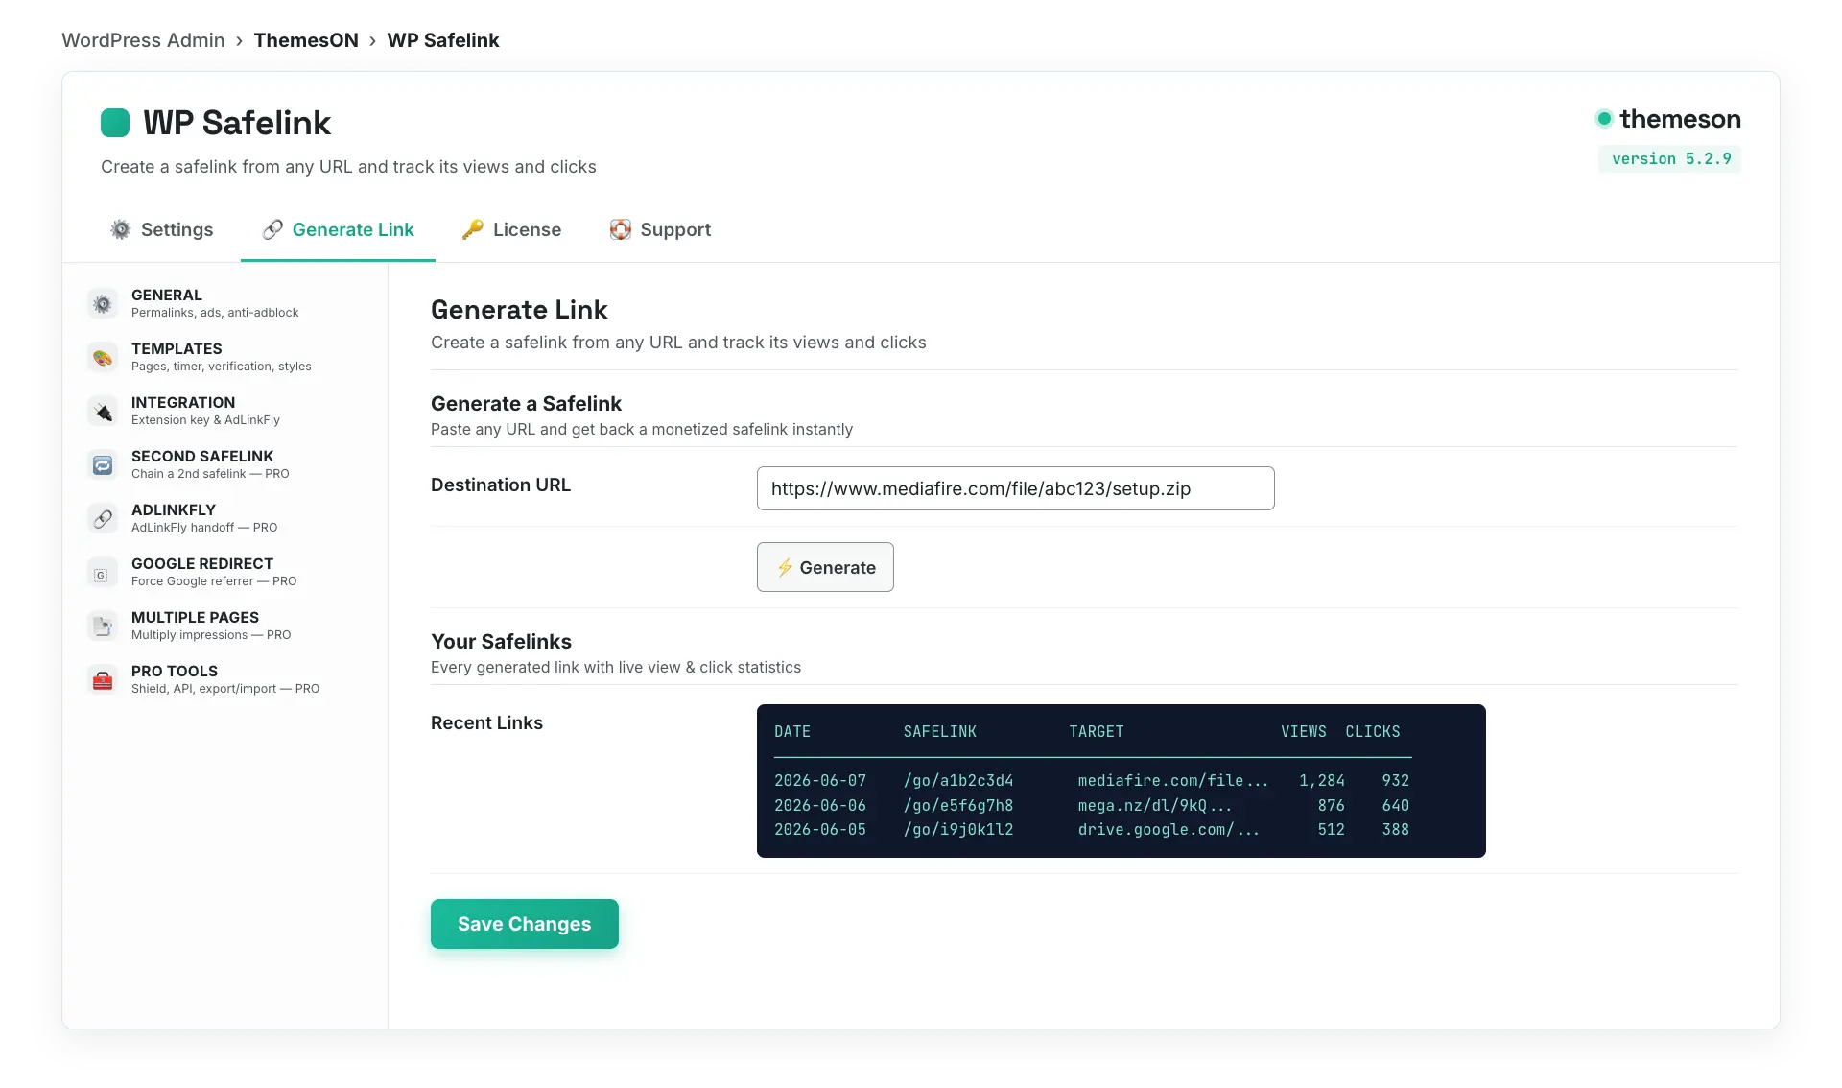Click date 2026-06-05 in Recent Links
This screenshot has height=1088, width=1842.
[x=820, y=829]
